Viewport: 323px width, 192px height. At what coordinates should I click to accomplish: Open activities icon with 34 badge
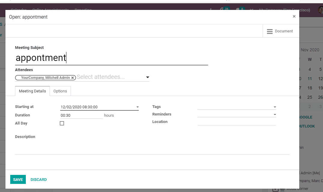(x=224, y=9)
